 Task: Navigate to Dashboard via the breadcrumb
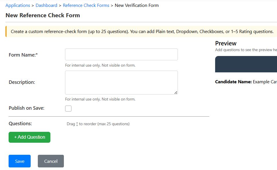[46, 5]
